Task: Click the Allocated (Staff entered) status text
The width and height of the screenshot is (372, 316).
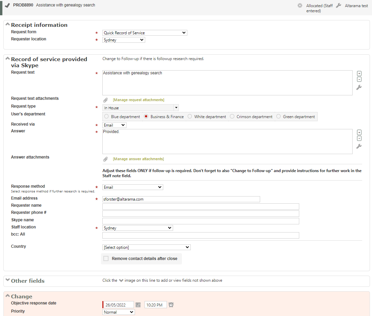Action: pyautogui.click(x=319, y=8)
